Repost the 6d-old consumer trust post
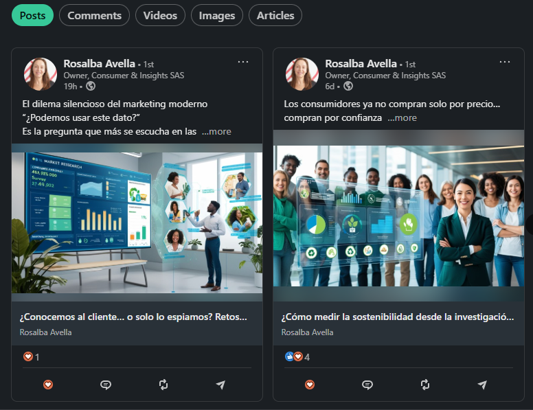The height and width of the screenshot is (410, 533). 424,385
